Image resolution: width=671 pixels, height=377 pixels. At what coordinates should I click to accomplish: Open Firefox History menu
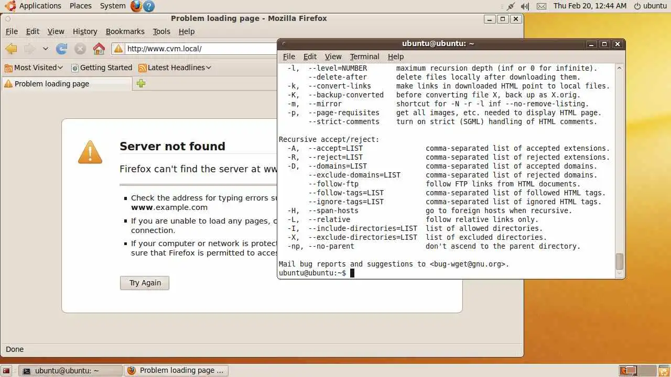85,31
